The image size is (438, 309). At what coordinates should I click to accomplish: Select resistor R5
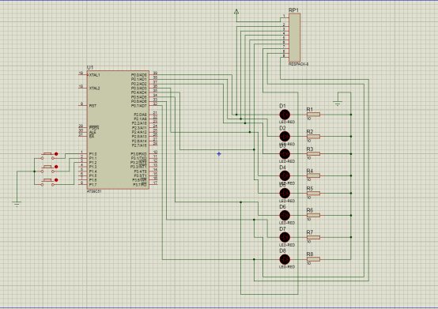click(313, 193)
